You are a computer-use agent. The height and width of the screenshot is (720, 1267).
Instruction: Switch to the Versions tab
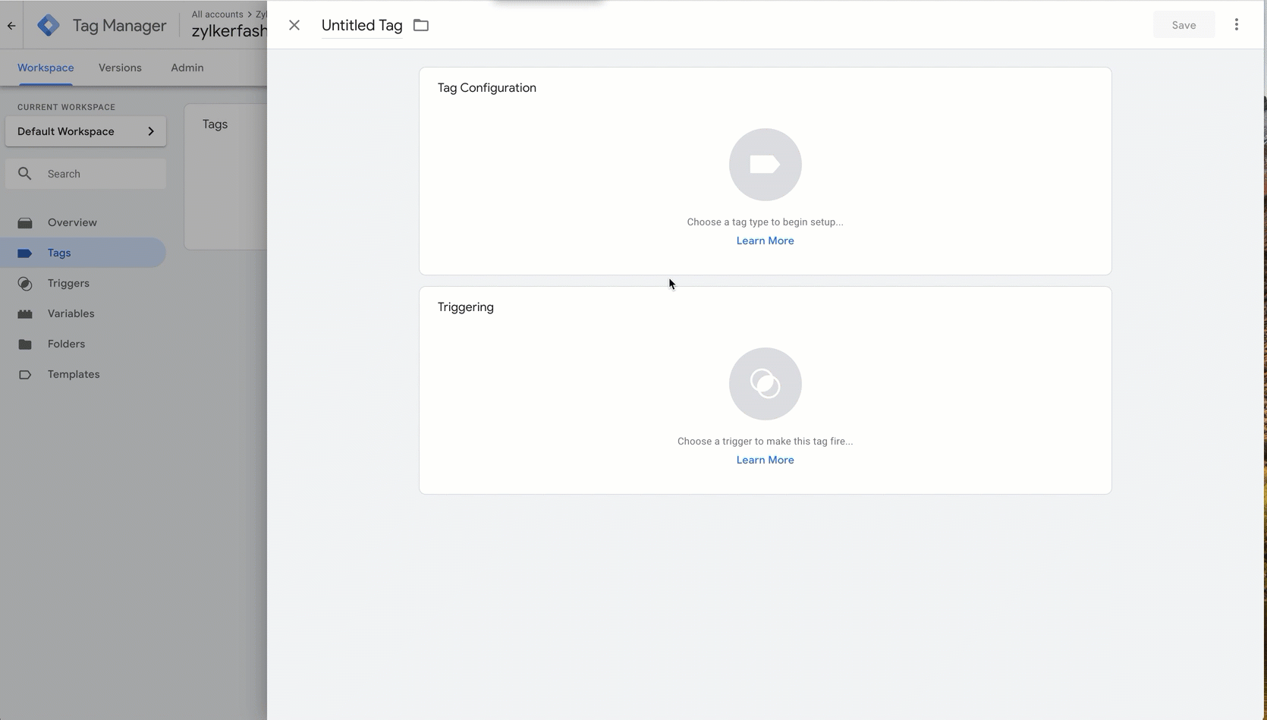120,68
